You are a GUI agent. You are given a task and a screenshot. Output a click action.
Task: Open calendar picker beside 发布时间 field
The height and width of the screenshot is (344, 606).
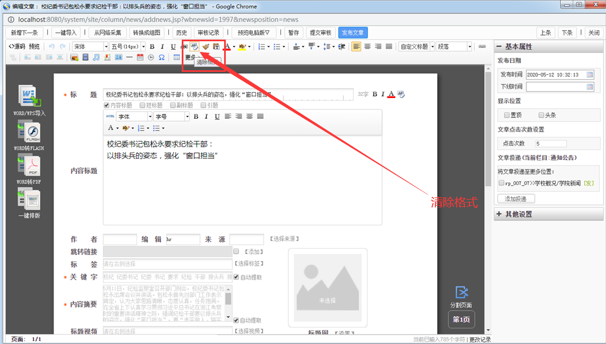(590, 74)
